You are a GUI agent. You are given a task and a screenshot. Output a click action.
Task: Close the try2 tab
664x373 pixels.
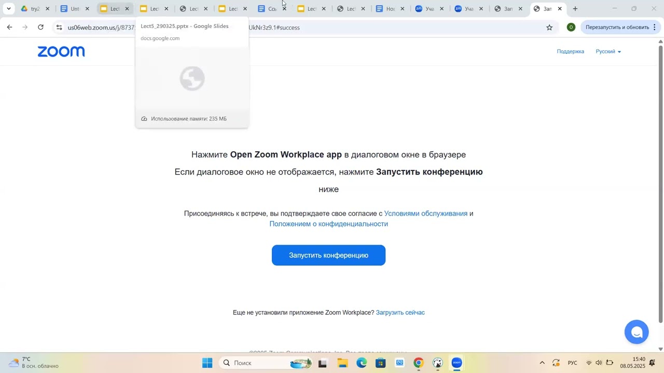[48, 9]
